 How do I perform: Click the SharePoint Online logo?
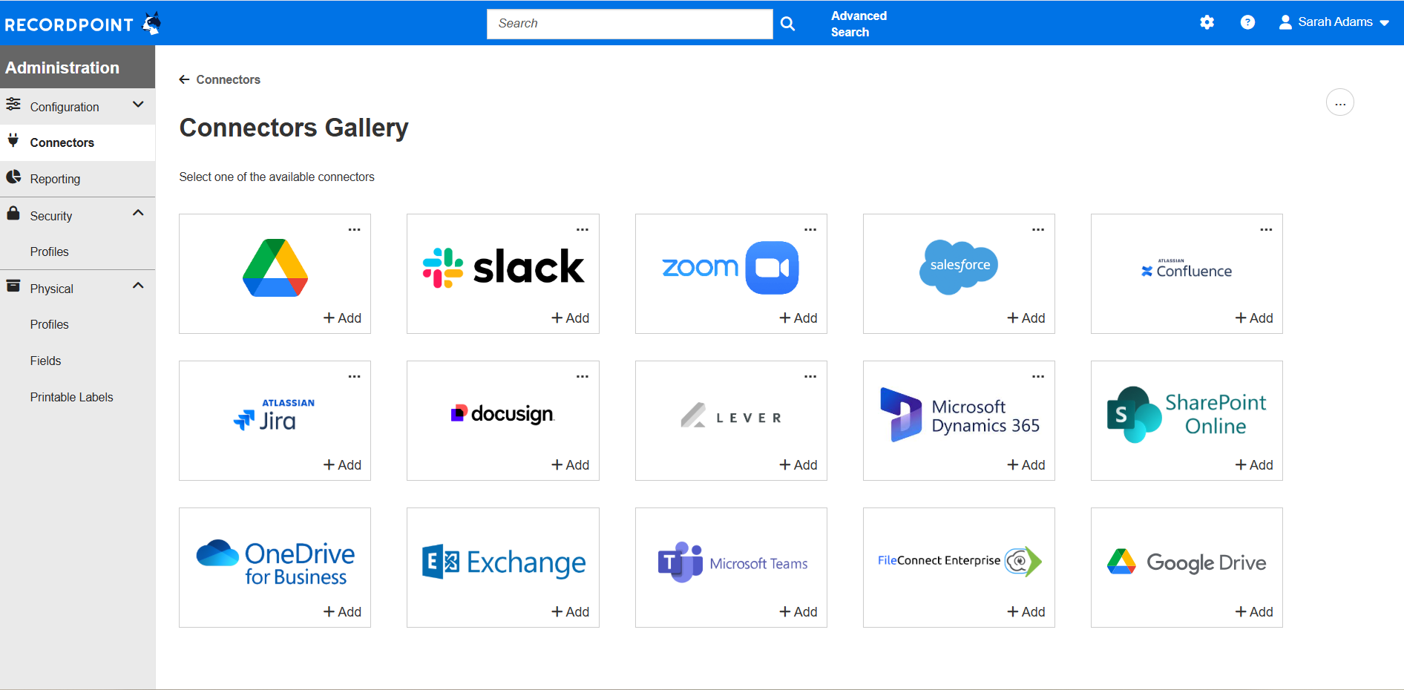click(1187, 414)
